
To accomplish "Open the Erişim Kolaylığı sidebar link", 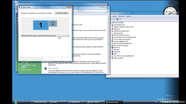I will (26, 70).
